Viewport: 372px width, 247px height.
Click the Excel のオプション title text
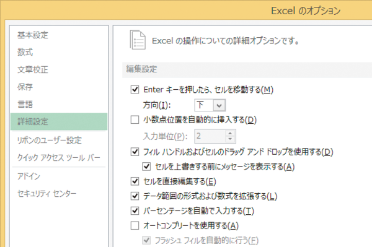[x=306, y=11]
